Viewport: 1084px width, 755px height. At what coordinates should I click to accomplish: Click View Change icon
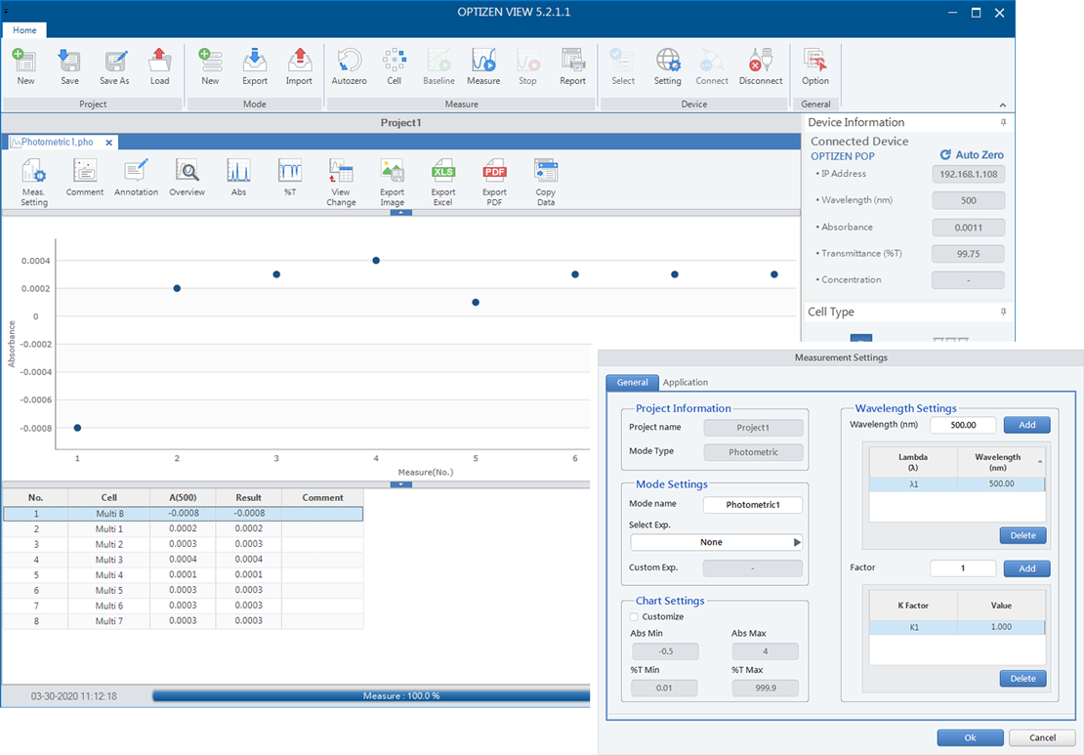pyautogui.click(x=341, y=182)
